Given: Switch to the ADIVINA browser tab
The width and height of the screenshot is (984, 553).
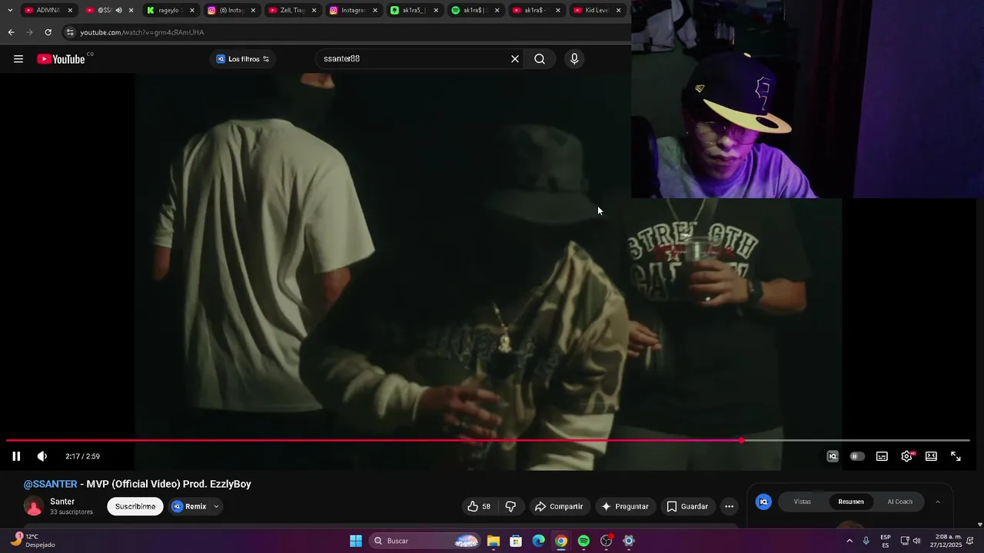Looking at the screenshot, I should (x=48, y=10).
